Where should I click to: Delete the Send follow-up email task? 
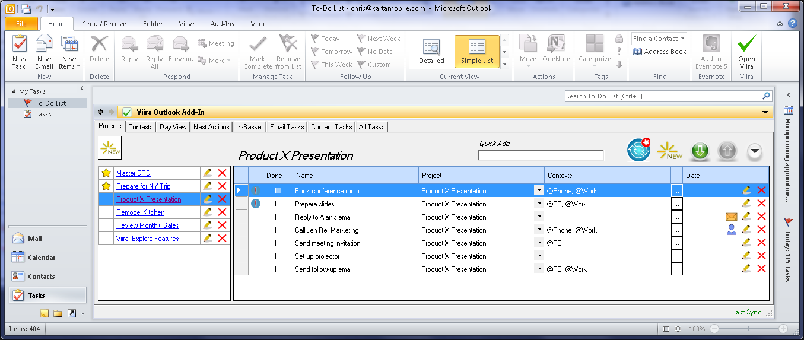coord(762,269)
